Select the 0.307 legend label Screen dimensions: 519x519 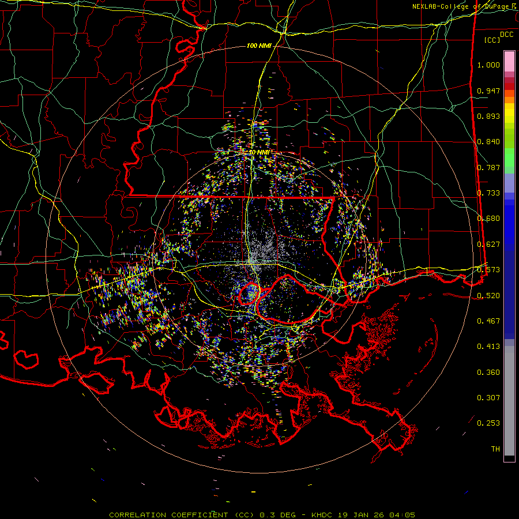[x=488, y=398]
